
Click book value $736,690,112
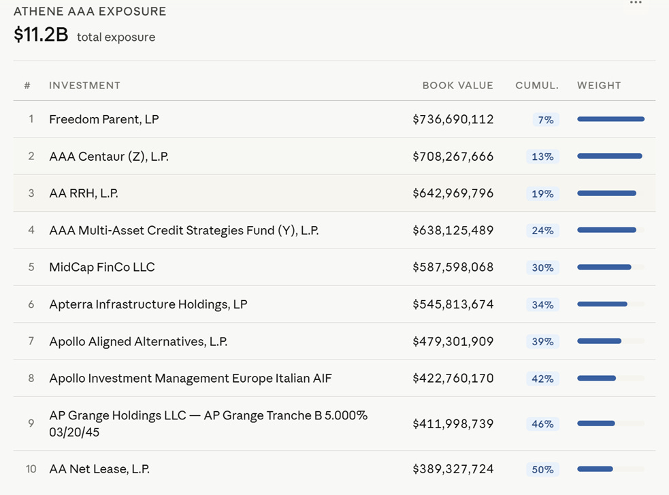click(x=453, y=119)
